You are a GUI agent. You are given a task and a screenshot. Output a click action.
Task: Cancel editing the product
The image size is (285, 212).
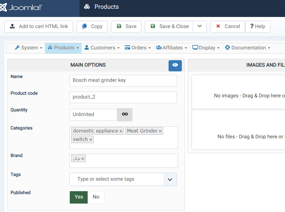pyautogui.click(x=228, y=27)
